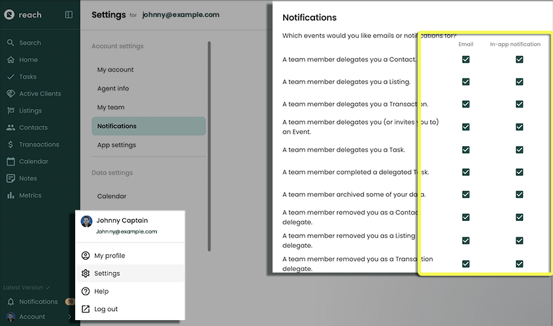This screenshot has height=326, width=553.
Task: Click Log out in the profile popup
Action: tap(106, 309)
